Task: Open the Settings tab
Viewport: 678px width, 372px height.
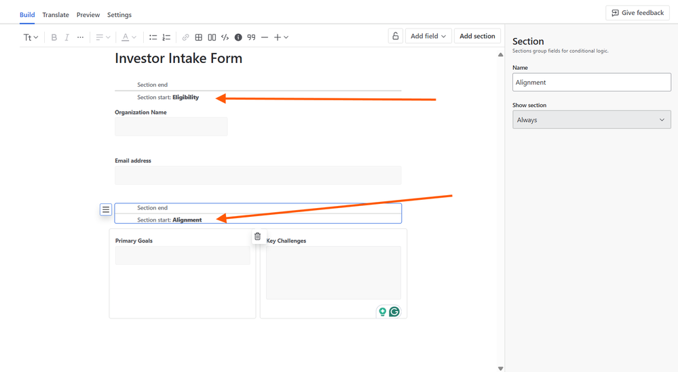Action: pyautogui.click(x=119, y=15)
